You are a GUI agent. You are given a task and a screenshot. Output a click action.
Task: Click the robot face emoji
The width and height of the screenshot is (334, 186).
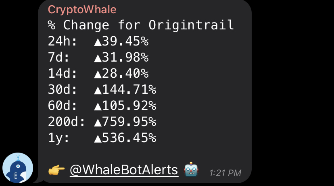pos(191,169)
